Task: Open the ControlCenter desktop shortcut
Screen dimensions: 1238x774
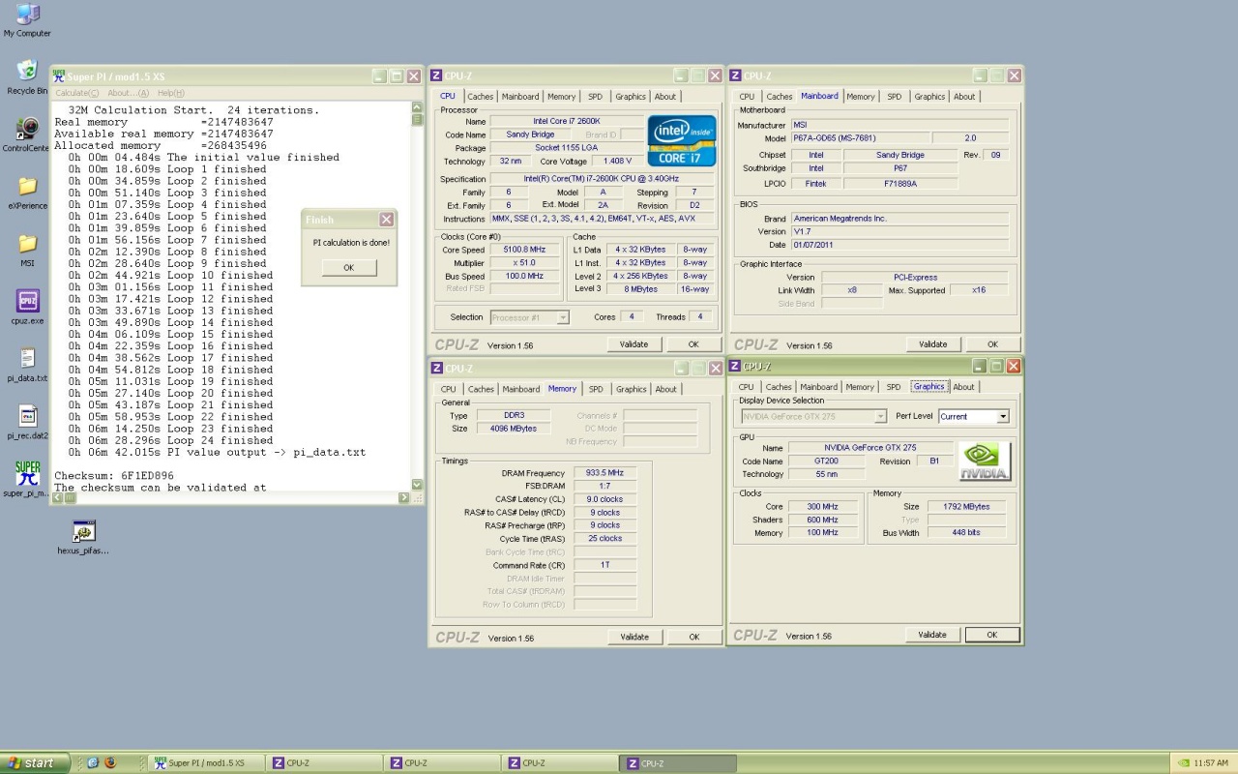Action: [27, 129]
